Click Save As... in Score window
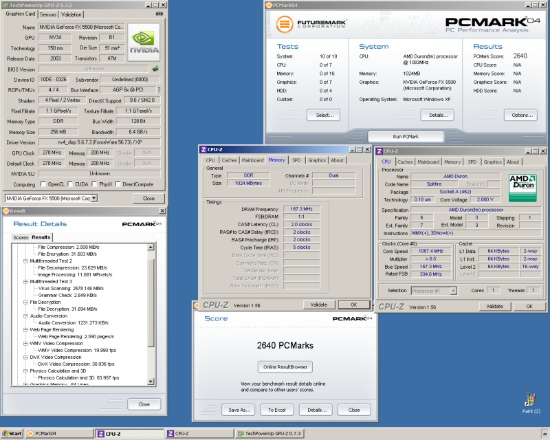 coord(238,410)
